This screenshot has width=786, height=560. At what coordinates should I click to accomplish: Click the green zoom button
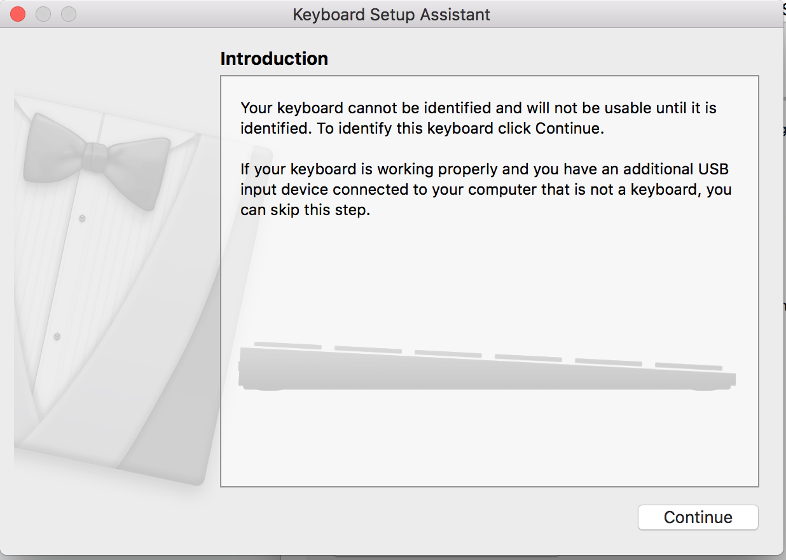[68, 13]
